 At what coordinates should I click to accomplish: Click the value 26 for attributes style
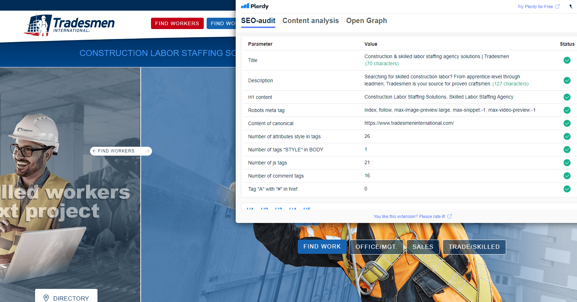click(x=367, y=136)
